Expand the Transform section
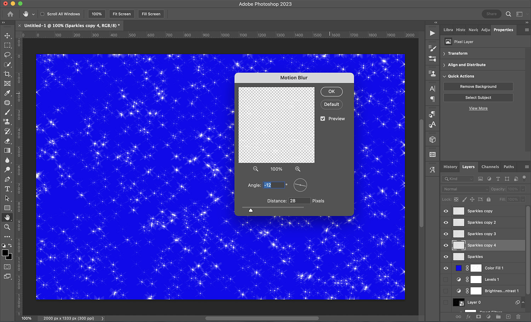Viewport: 531px width, 322px height. coord(444,54)
